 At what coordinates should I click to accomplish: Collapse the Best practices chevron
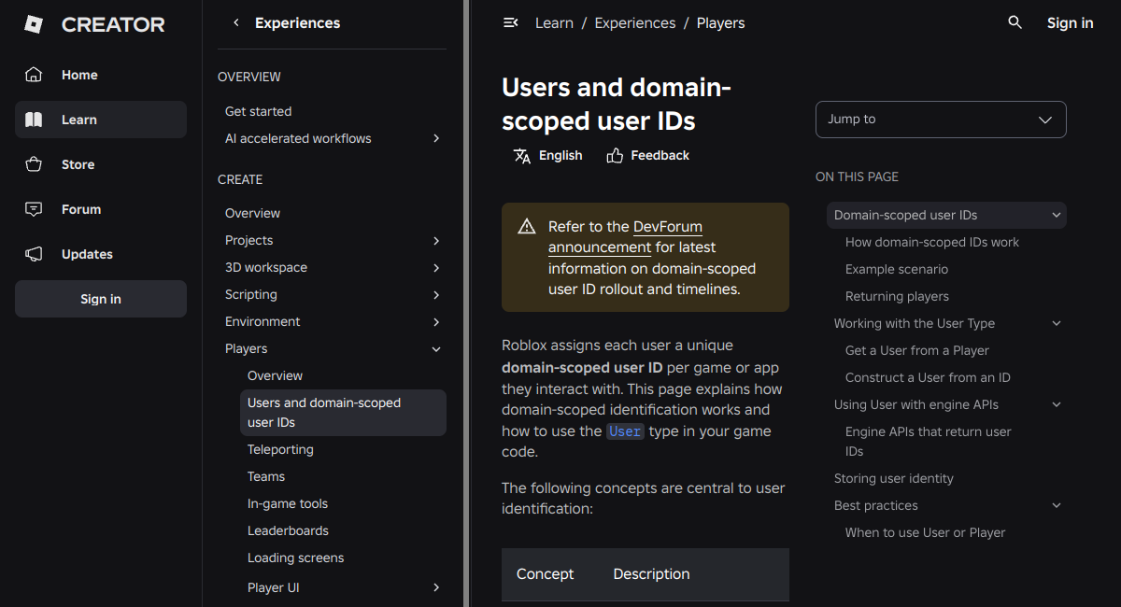click(x=1057, y=505)
